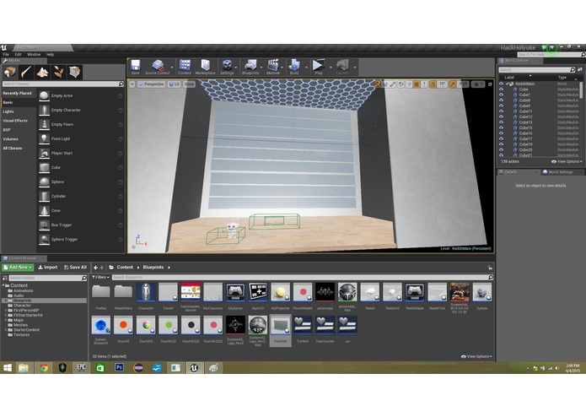Select Place mode icon in Modes panel
The image size is (586, 417).
[x=10, y=72]
